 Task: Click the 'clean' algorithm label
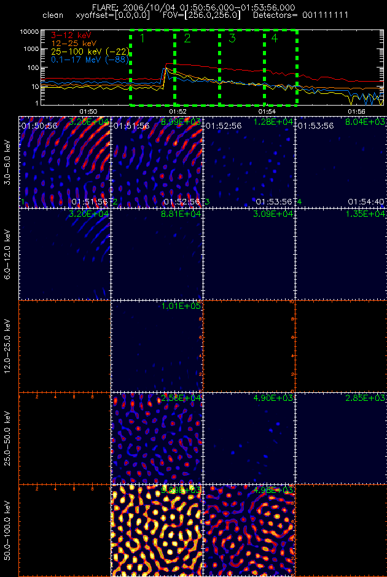point(53,16)
